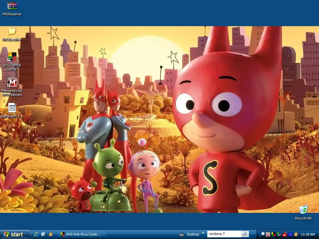The height and width of the screenshot is (239, 319).
Task: Select the Malwarebytes' Anti-Malware desktop shortcut
Action: [12, 82]
